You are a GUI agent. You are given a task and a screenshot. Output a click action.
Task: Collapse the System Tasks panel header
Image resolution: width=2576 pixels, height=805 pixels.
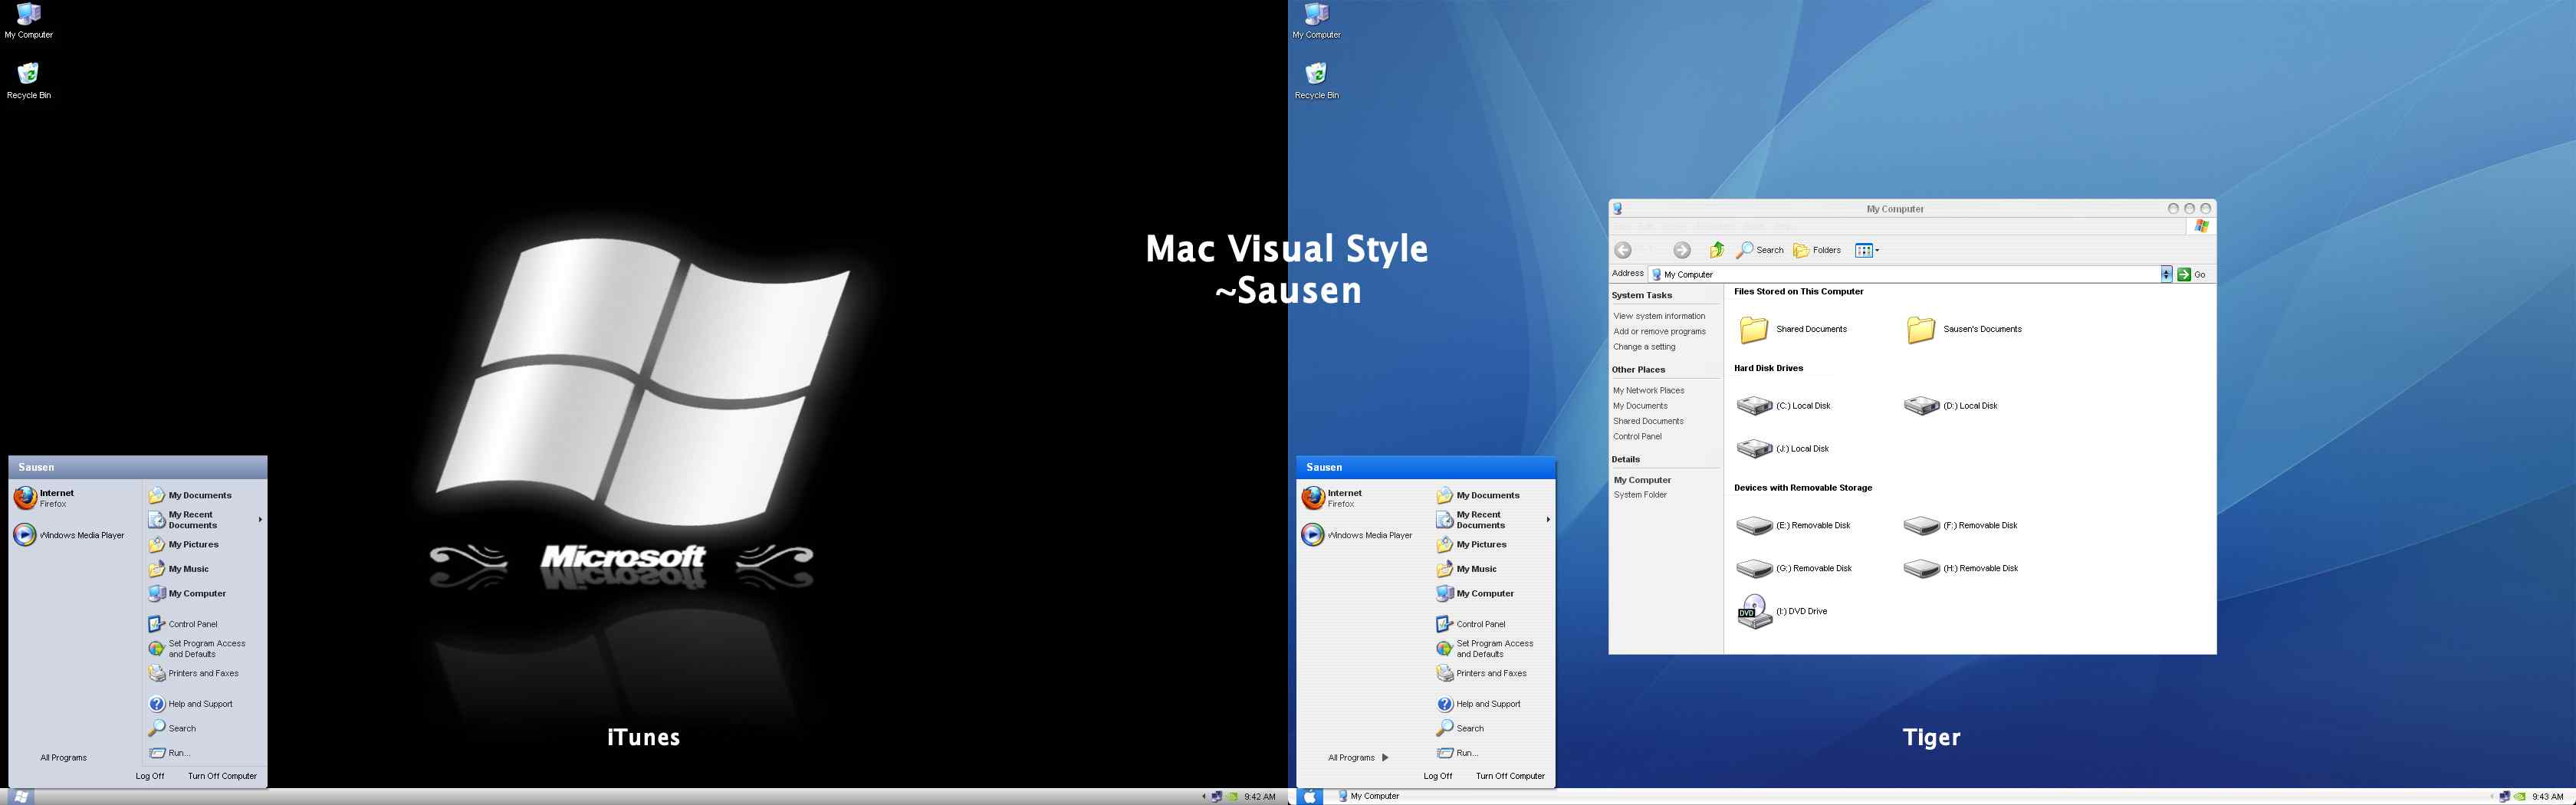(x=1665, y=295)
